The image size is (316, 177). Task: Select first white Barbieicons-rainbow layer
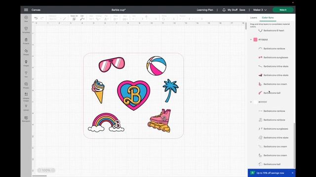[272, 111]
